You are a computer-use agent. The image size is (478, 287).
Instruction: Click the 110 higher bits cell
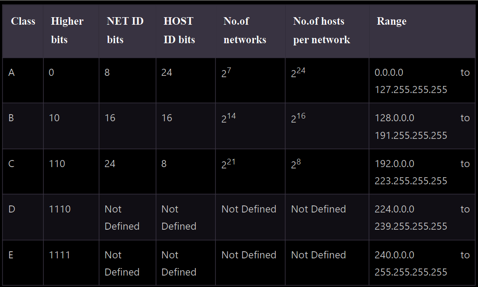(57, 164)
